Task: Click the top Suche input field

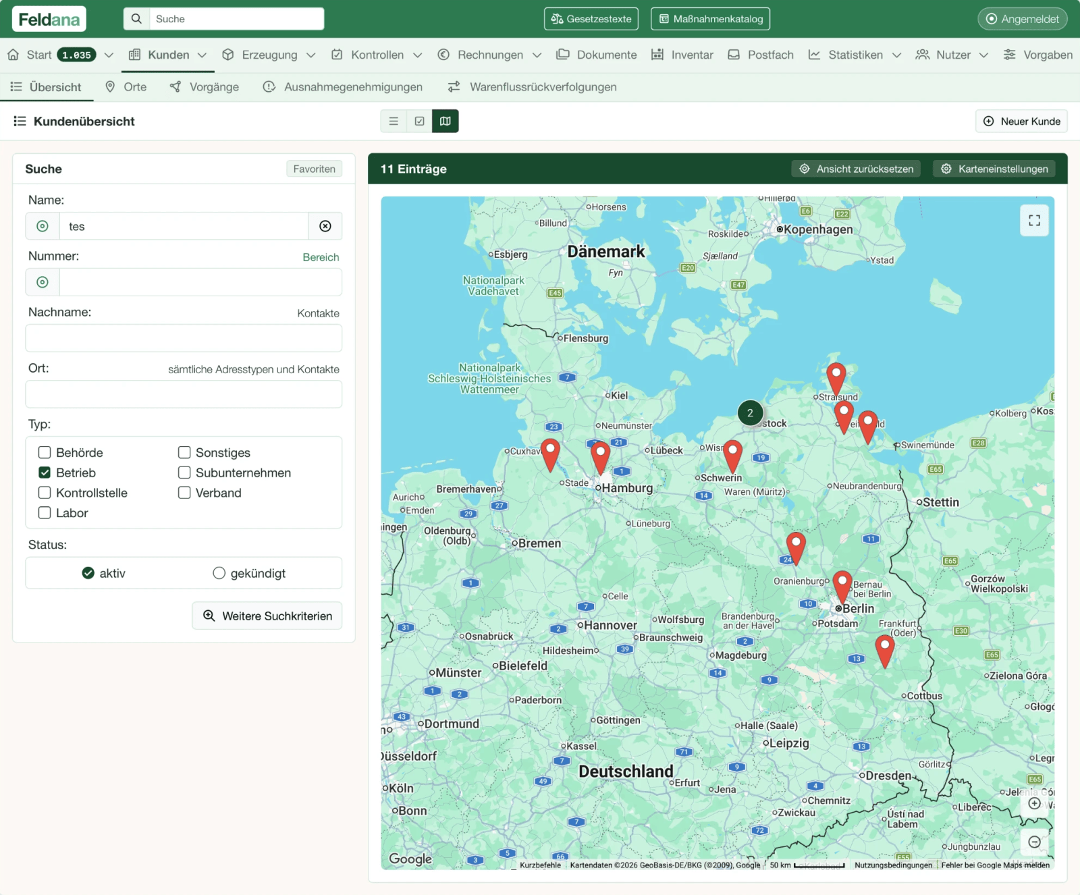Action: (x=236, y=19)
